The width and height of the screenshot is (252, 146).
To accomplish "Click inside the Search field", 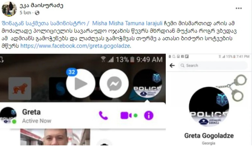I will click(x=213, y=65).
